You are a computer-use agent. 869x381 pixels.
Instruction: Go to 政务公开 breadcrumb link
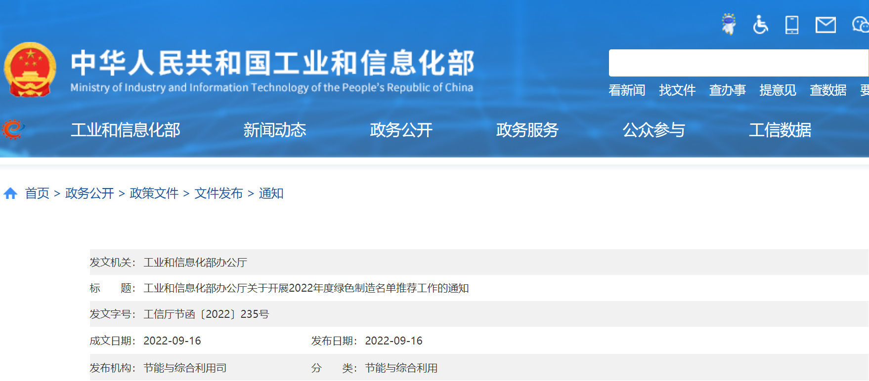[89, 193]
